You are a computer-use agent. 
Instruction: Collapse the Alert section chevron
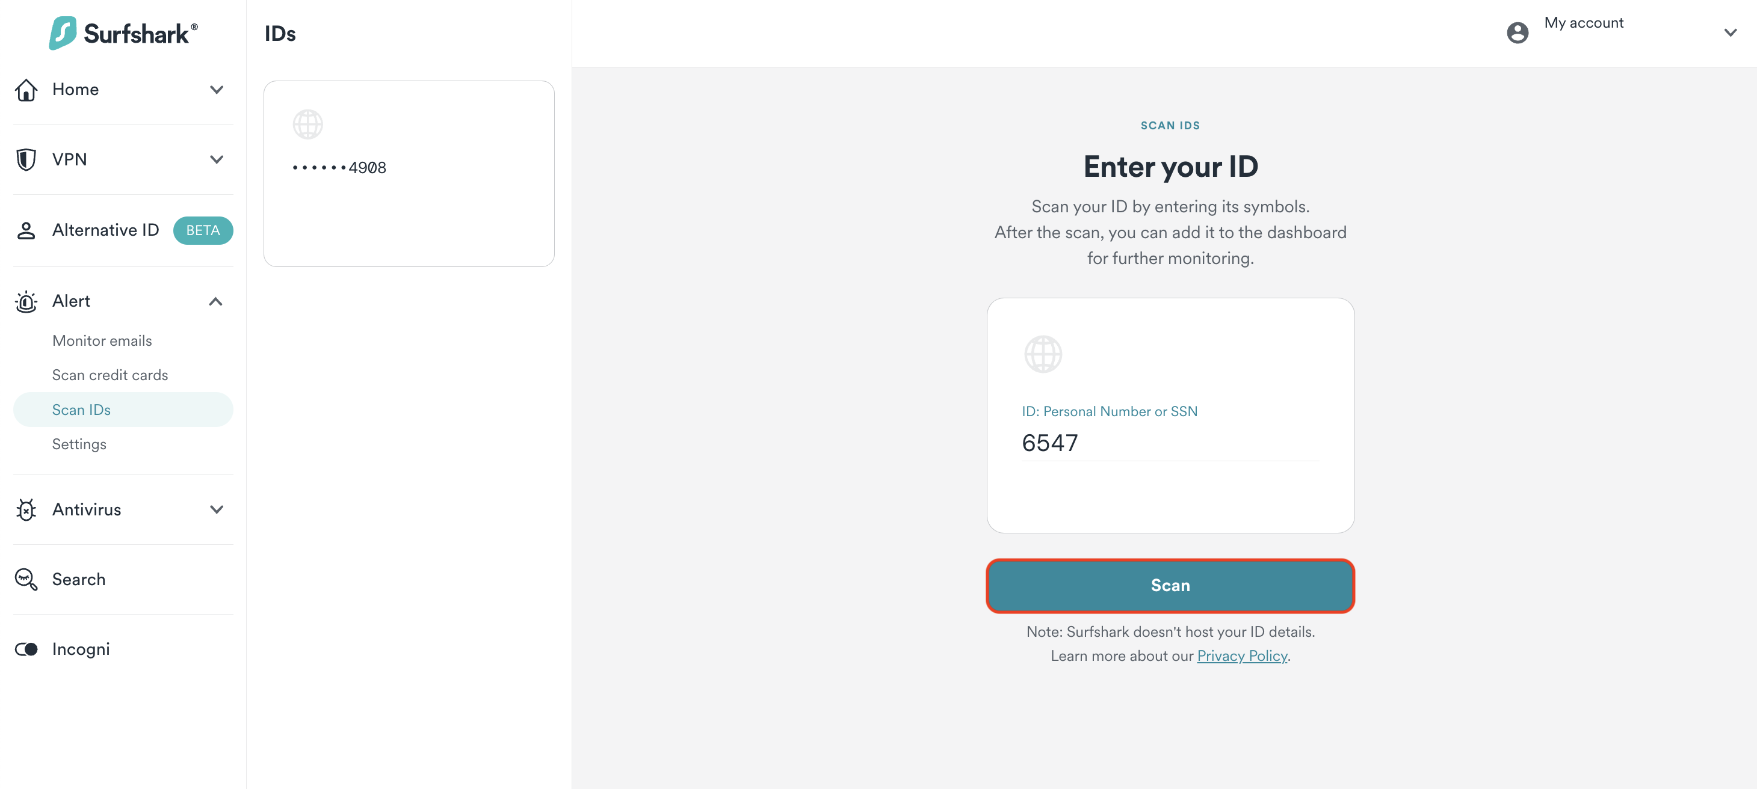coord(215,301)
